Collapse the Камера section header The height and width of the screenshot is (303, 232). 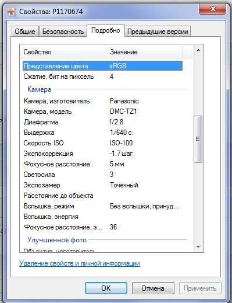(x=39, y=89)
